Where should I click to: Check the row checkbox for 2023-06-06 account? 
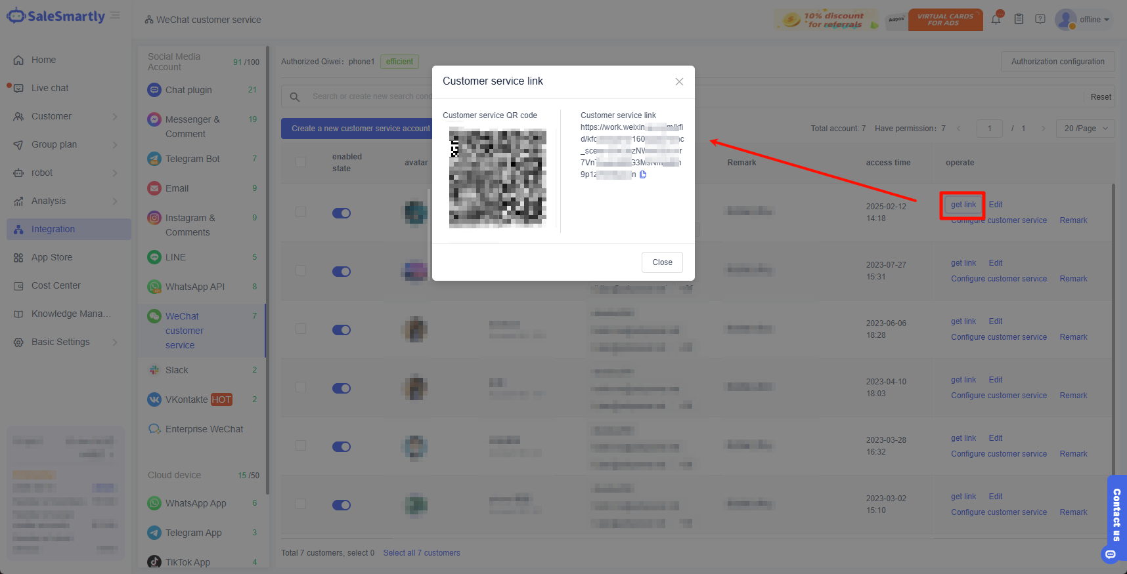point(301,329)
